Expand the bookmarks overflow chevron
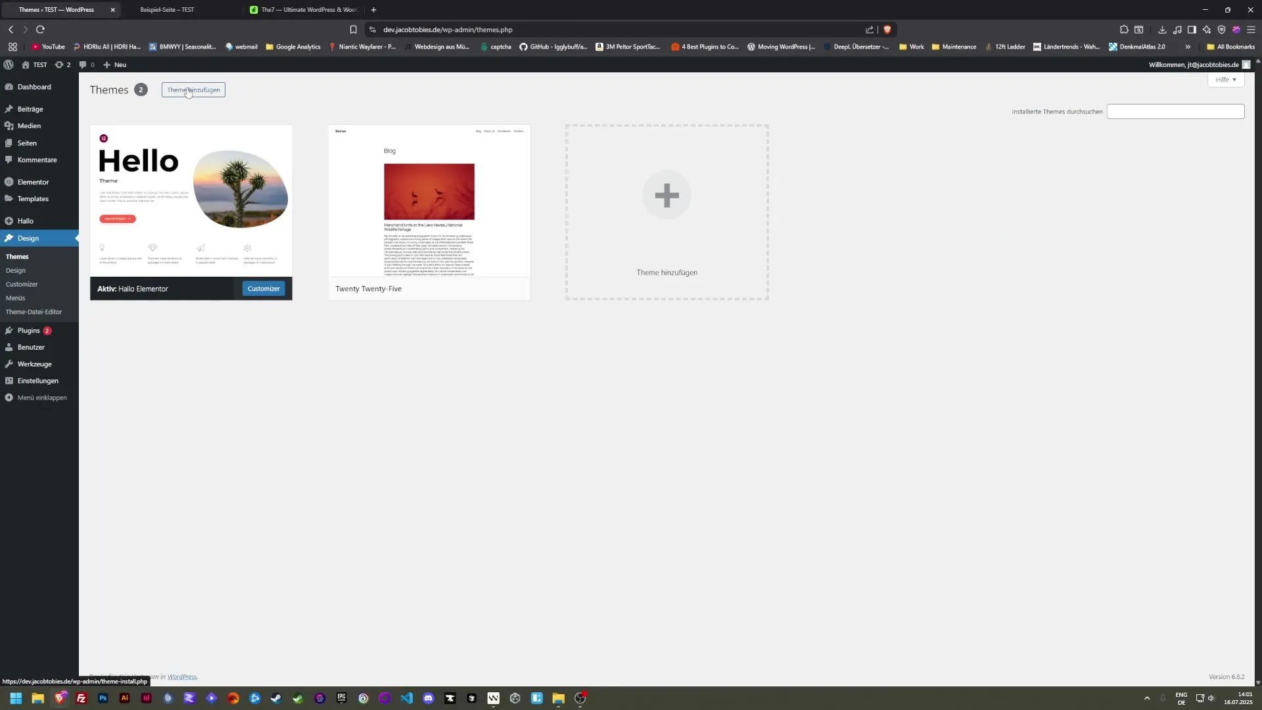 click(x=1188, y=47)
